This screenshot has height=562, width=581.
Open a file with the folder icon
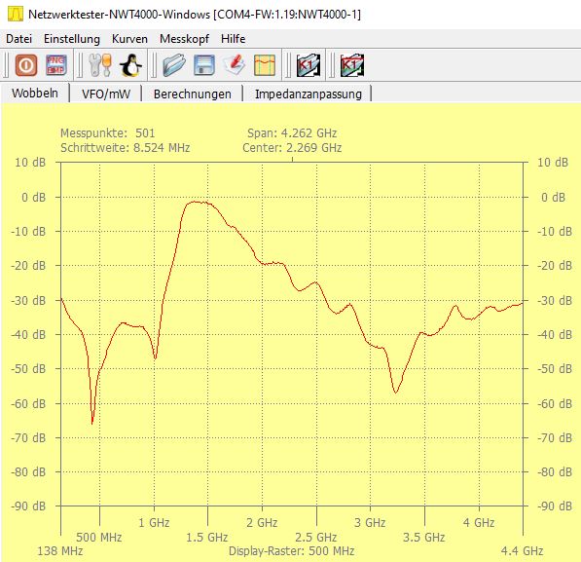(x=174, y=65)
